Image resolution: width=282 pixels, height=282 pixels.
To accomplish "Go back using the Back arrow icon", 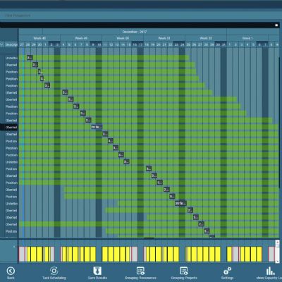I will [11, 271].
